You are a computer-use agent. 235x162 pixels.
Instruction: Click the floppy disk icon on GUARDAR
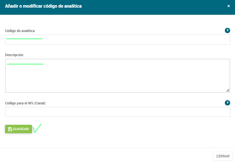click(x=10, y=129)
